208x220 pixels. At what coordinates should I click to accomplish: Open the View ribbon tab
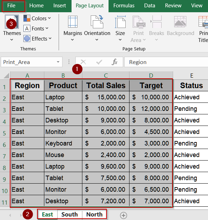197,6
